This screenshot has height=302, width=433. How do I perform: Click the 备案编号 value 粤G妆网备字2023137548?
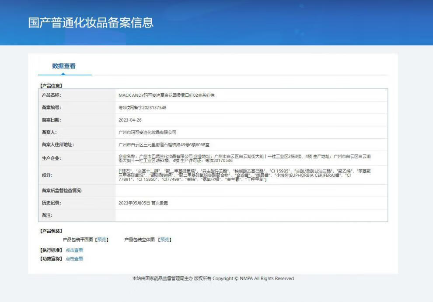143,108
